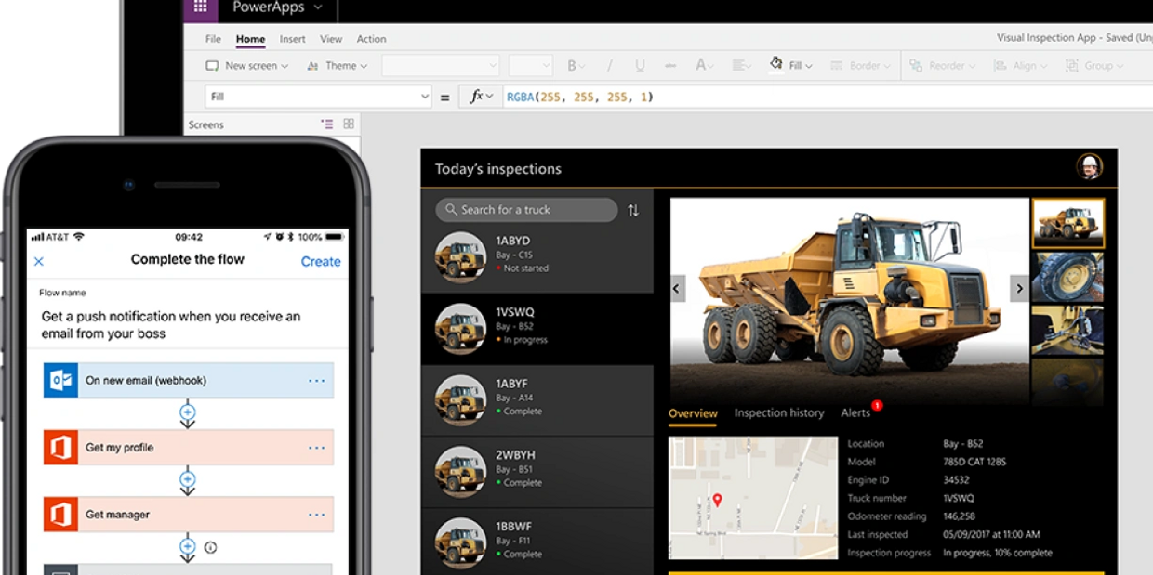Select truck 1BBWF in inspections list

(x=537, y=542)
